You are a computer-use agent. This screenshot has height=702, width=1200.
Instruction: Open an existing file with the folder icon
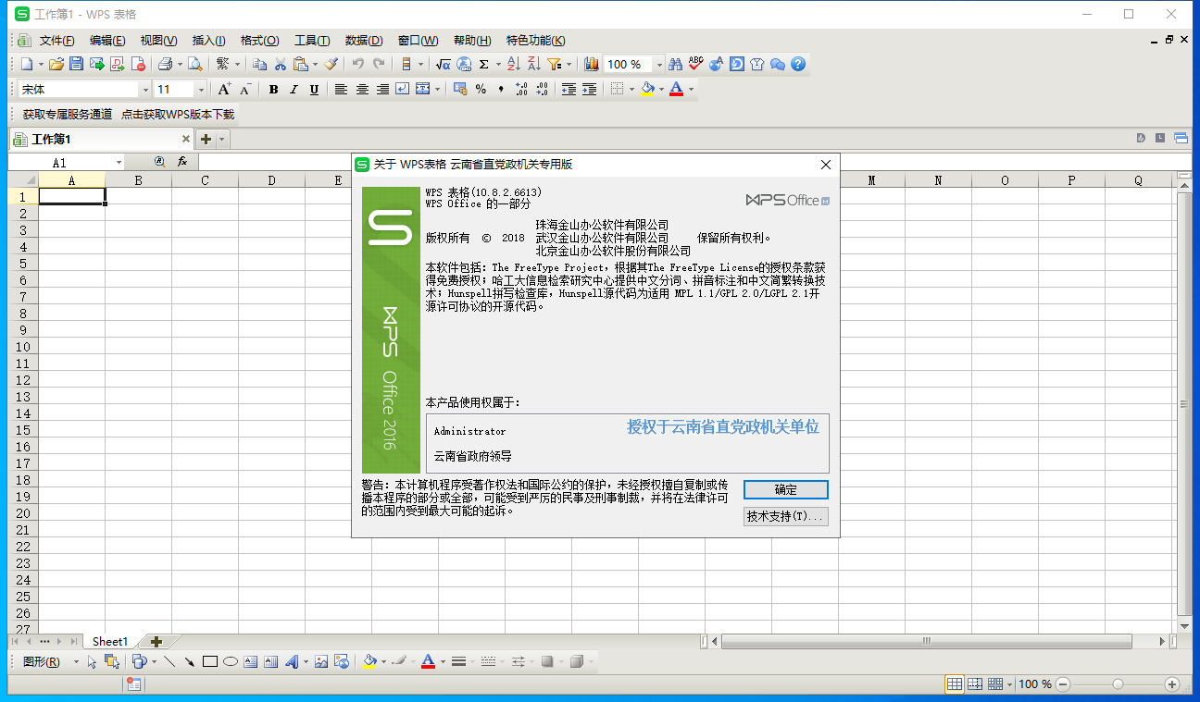(x=56, y=65)
